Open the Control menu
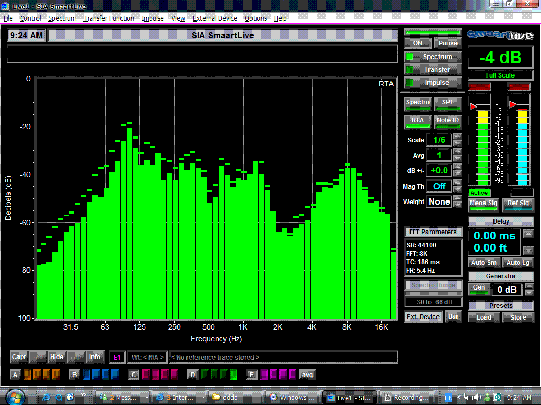Screen dimensions: 541x405 tap(30, 18)
